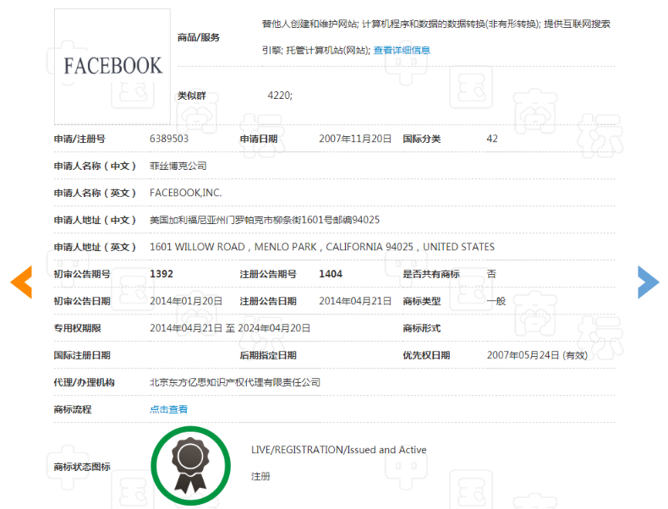
Task: Click preliminary announcement issue number 1392
Action: [162, 274]
